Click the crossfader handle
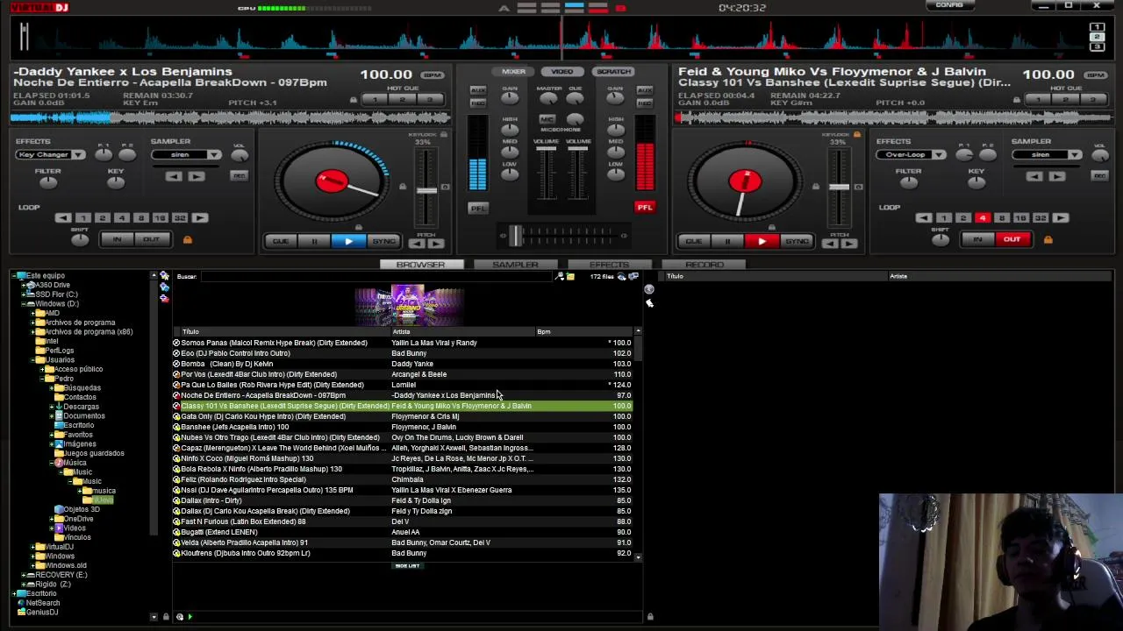This screenshot has height=631, width=1123. [516, 235]
